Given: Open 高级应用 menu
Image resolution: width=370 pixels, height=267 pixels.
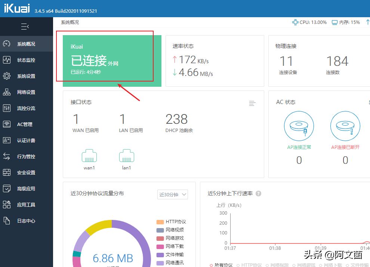Looking at the screenshot, I should (x=27, y=188).
